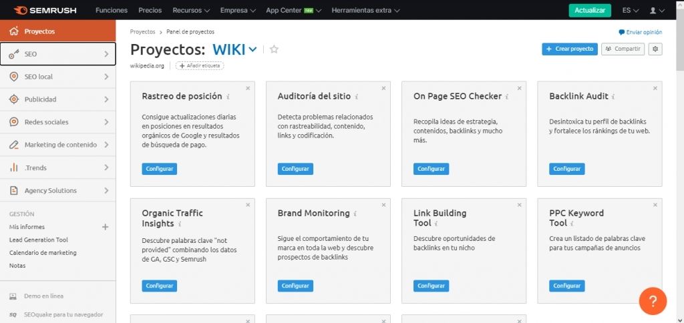Click the Redes sociales icon
Screen dimensions: 684x323
coord(14,122)
